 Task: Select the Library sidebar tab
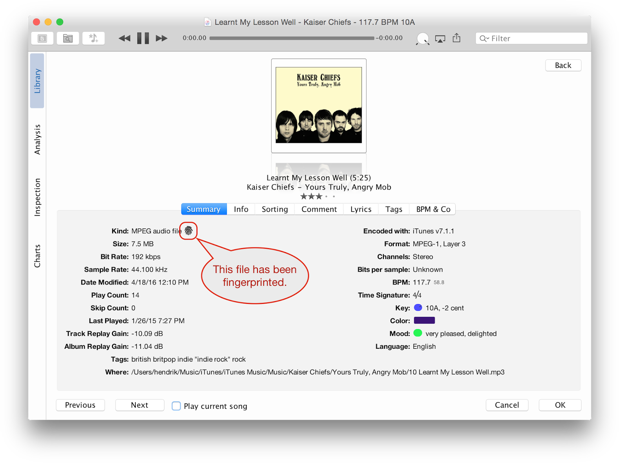[37, 81]
